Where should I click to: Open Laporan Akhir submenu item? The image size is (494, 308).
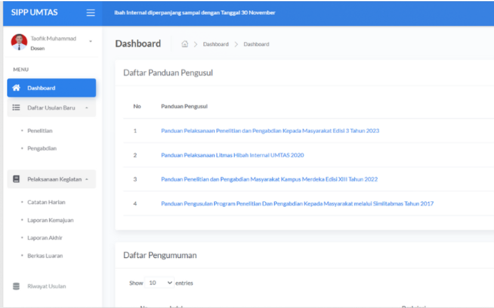(45, 238)
